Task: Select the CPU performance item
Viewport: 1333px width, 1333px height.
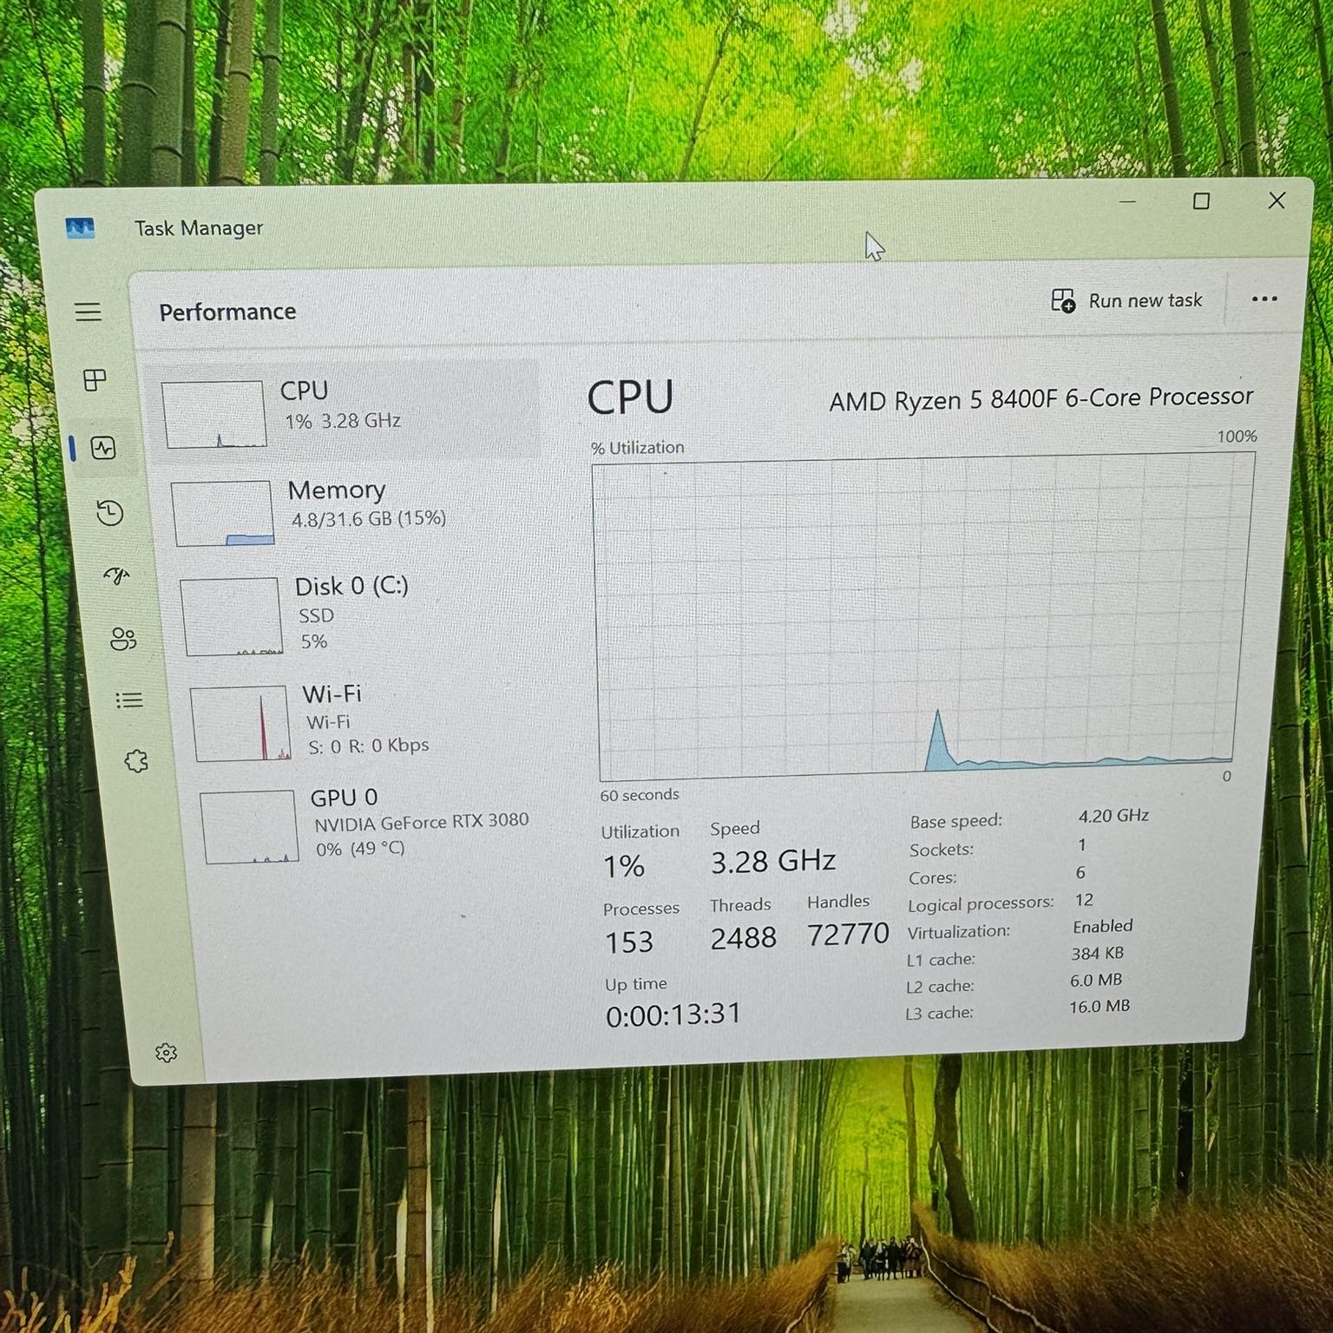Action: (344, 411)
